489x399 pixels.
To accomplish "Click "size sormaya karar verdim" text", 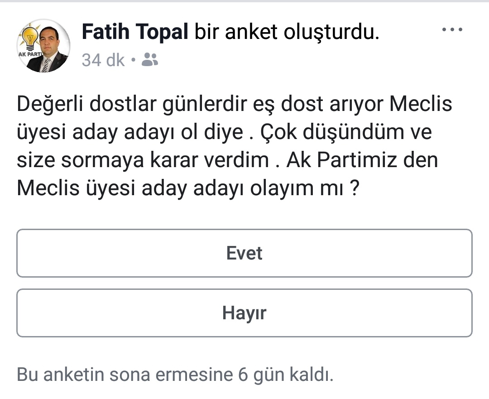I will pyautogui.click(x=143, y=161).
